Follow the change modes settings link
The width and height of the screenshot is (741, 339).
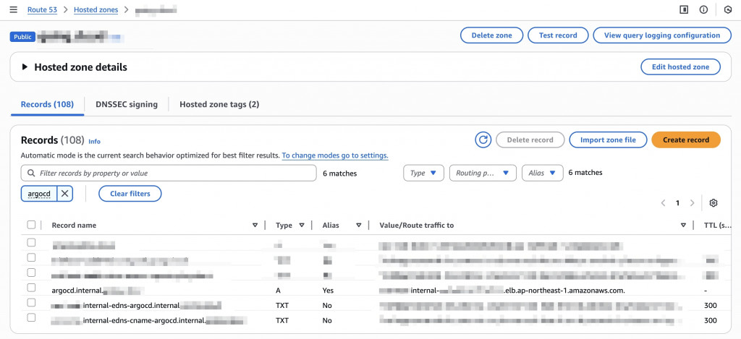(x=335, y=155)
